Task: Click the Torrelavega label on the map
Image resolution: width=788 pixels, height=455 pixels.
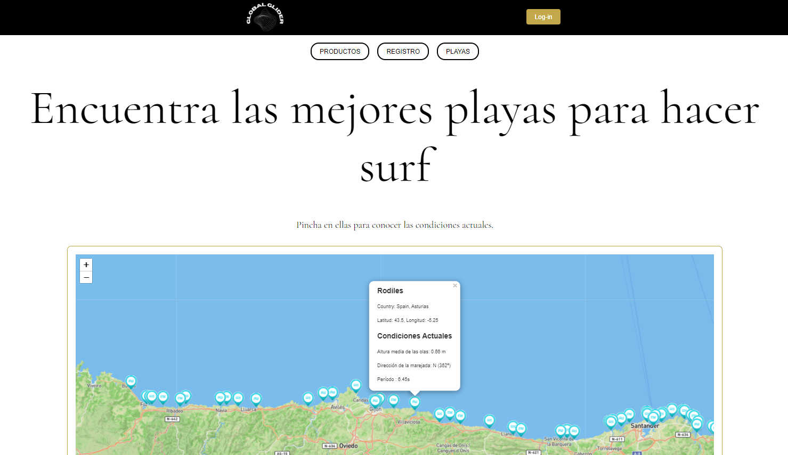Action: click(610, 449)
